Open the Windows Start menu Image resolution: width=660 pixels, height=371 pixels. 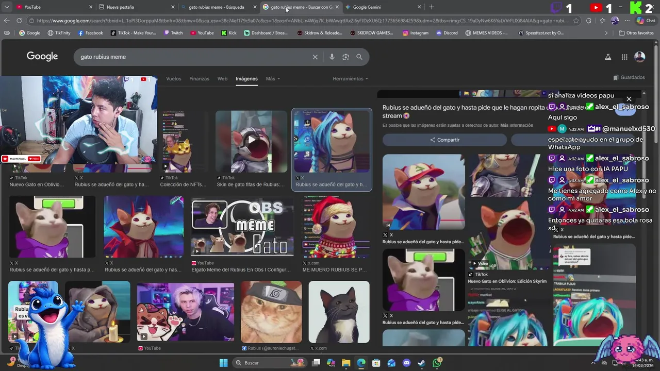(223, 363)
